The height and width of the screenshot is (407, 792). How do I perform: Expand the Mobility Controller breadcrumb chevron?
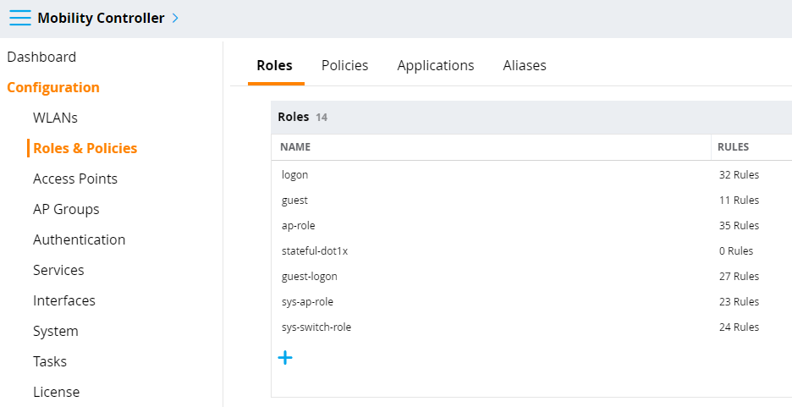(x=175, y=18)
